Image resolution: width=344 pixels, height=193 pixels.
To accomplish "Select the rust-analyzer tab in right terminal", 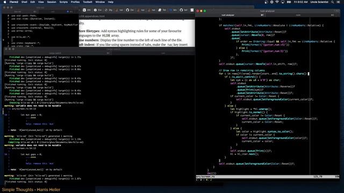I will click(231, 15).
